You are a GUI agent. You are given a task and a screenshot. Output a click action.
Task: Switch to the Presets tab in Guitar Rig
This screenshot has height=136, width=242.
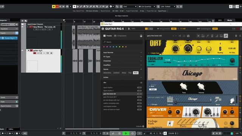107,36
